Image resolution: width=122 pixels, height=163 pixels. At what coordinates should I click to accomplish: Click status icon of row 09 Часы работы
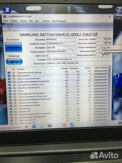point(9,76)
